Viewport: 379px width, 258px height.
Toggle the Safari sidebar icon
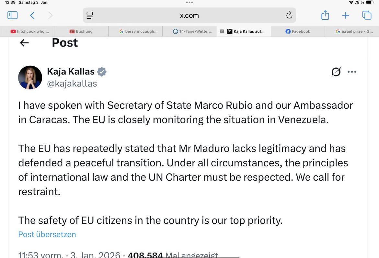point(12,15)
